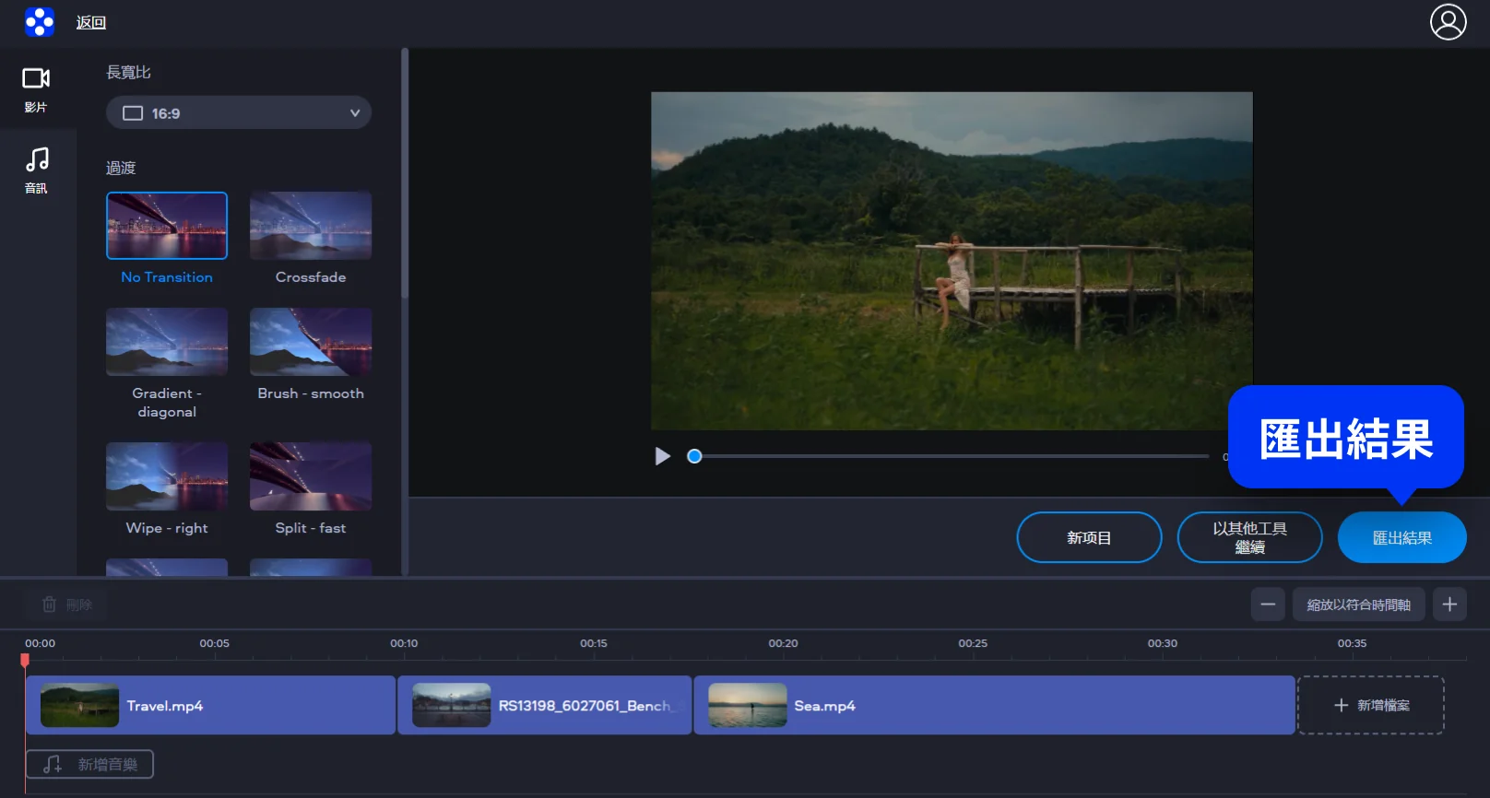Switch to the 影片 video tab
This screenshot has width=1490, height=798.
(36, 89)
